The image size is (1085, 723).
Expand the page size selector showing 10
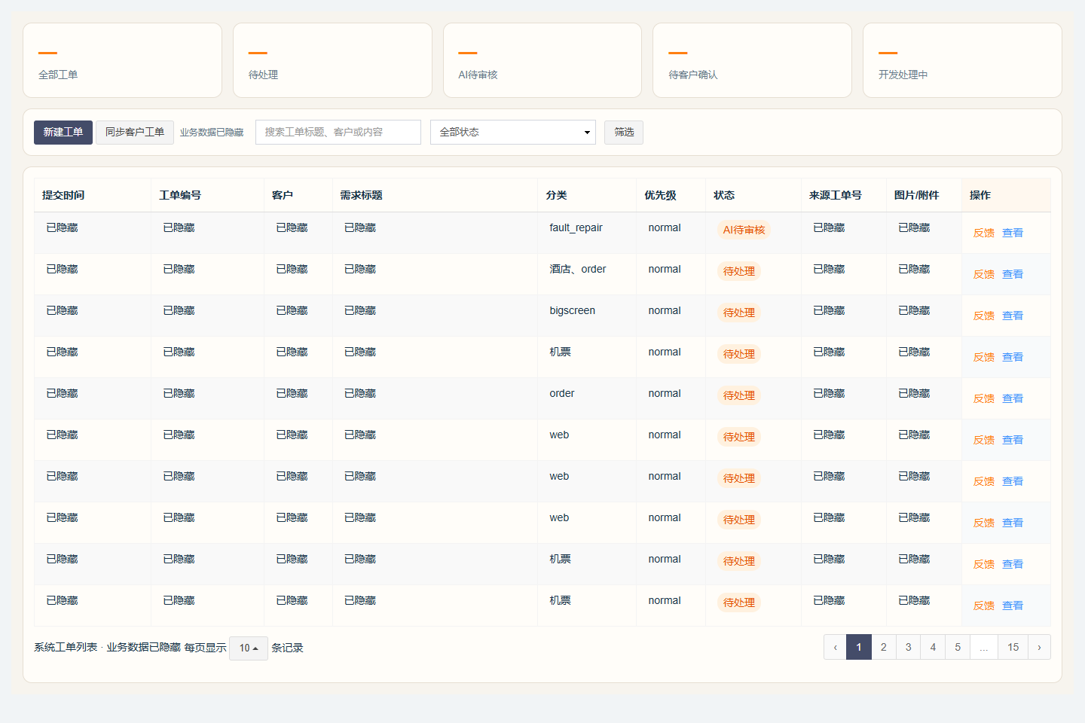point(249,648)
